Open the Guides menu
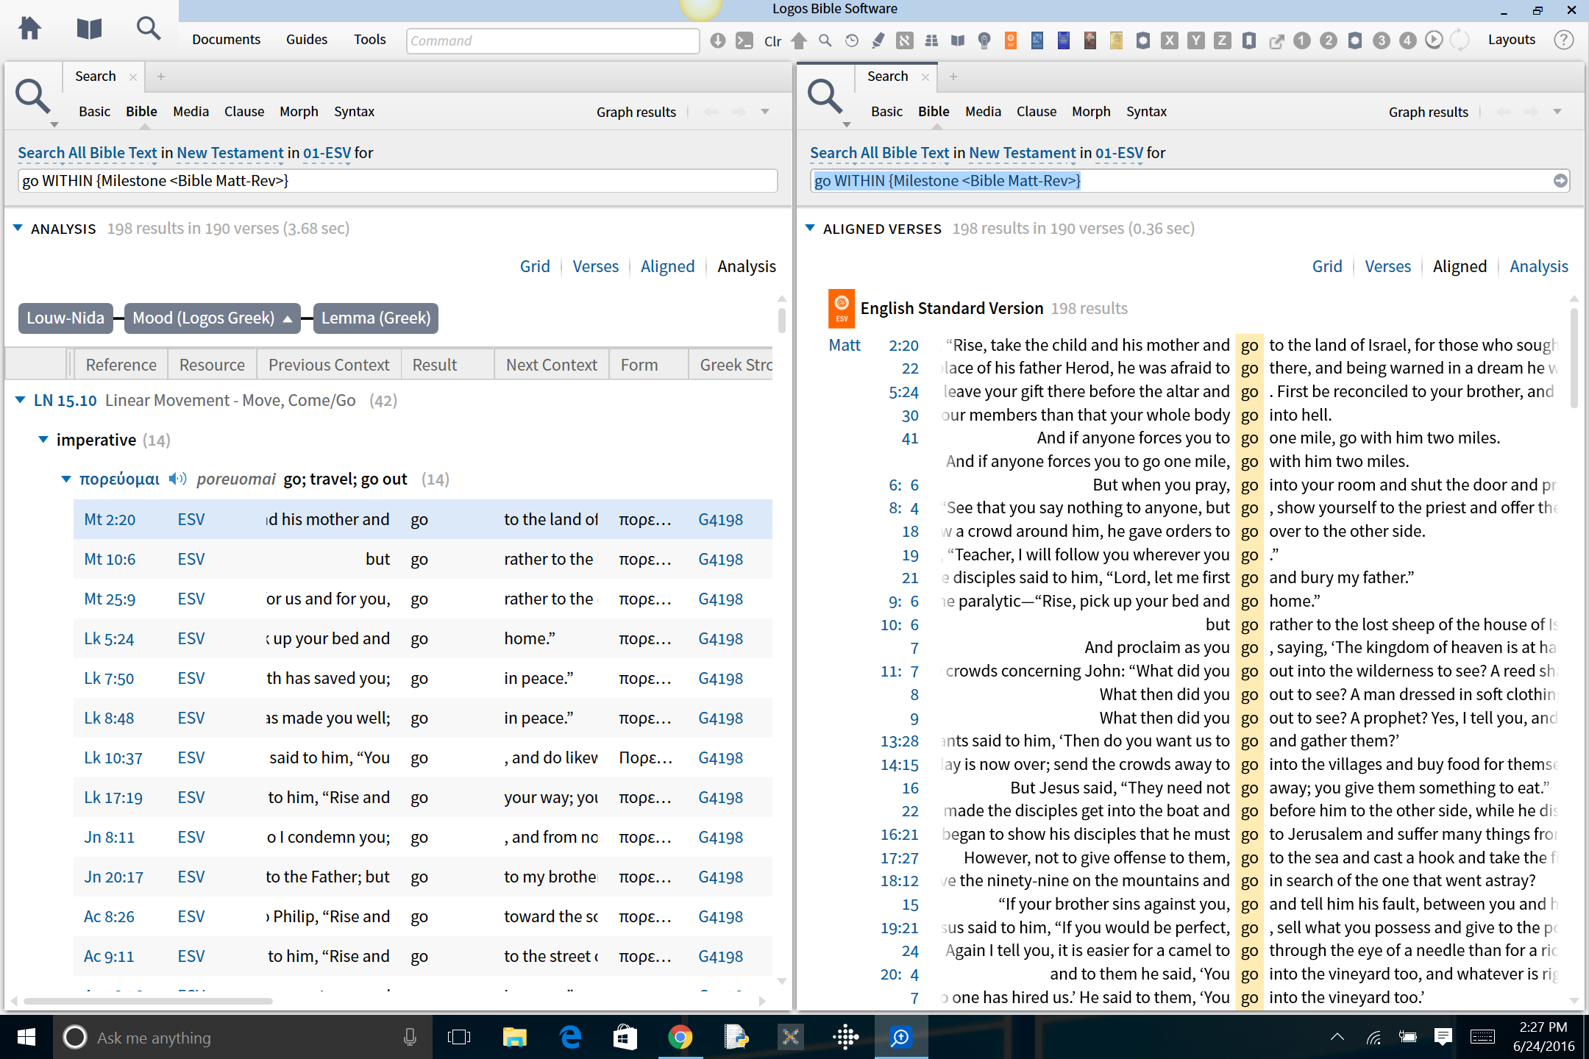The height and width of the screenshot is (1059, 1589). coord(306,40)
